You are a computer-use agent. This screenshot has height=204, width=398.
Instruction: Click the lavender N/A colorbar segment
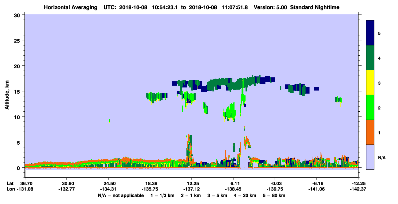tap(370, 157)
